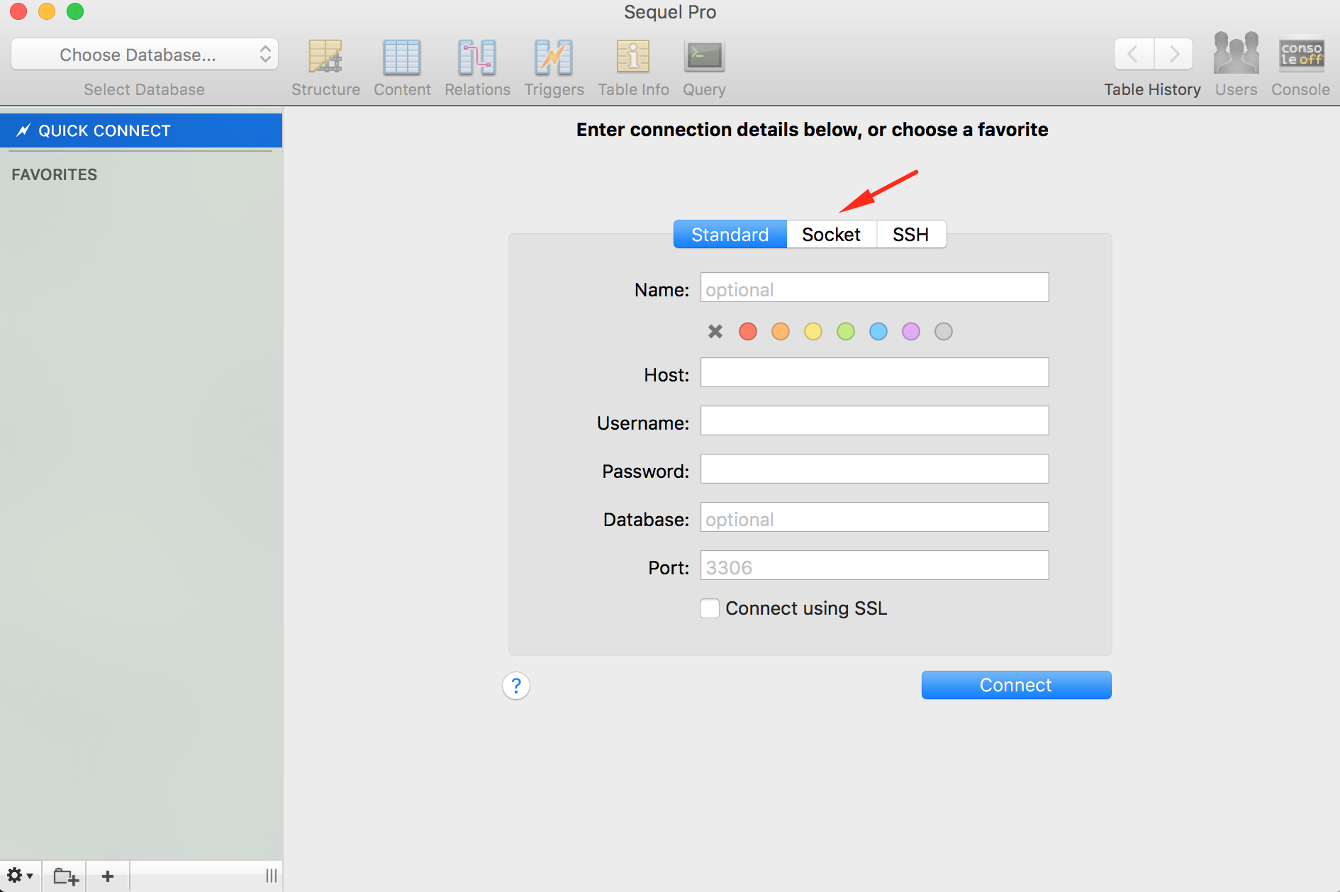The width and height of the screenshot is (1340, 892).
Task: Focus the Username input field
Action: pos(874,420)
